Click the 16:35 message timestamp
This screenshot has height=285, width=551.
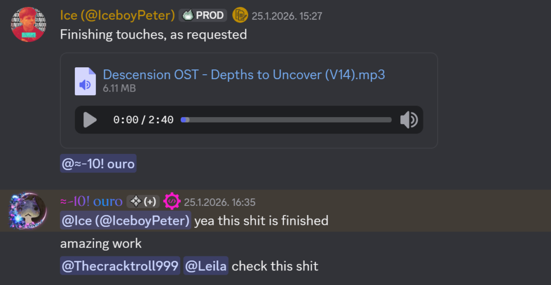click(x=220, y=203)
